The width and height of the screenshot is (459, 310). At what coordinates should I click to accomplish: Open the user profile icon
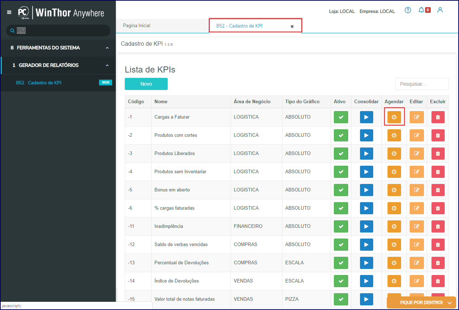[x=440, y=10]
